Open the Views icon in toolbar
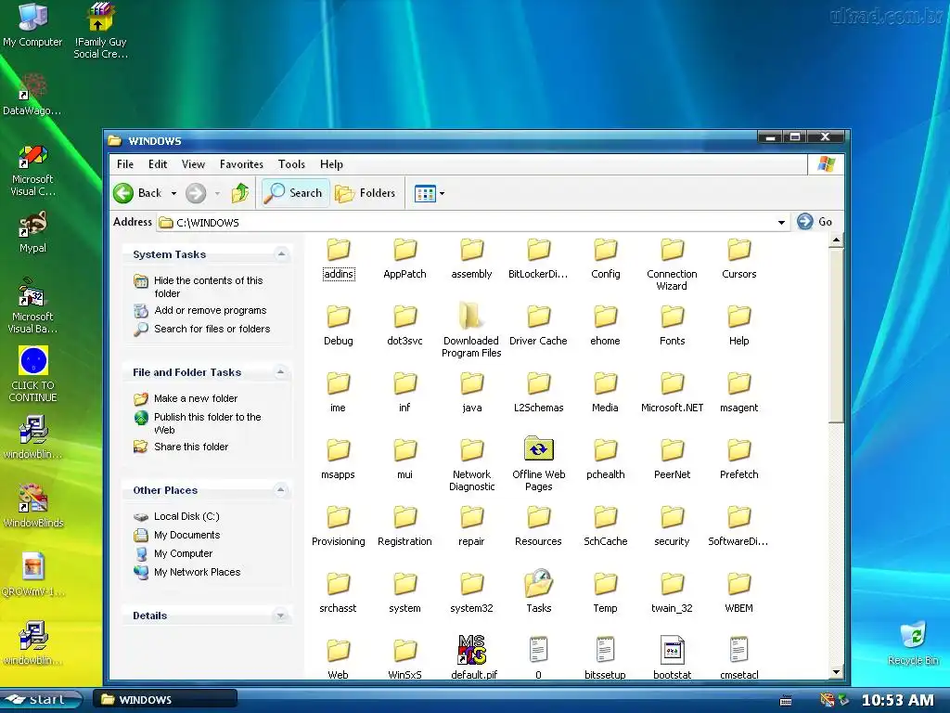This screenshot has height=713, width=950. (425, 193)
